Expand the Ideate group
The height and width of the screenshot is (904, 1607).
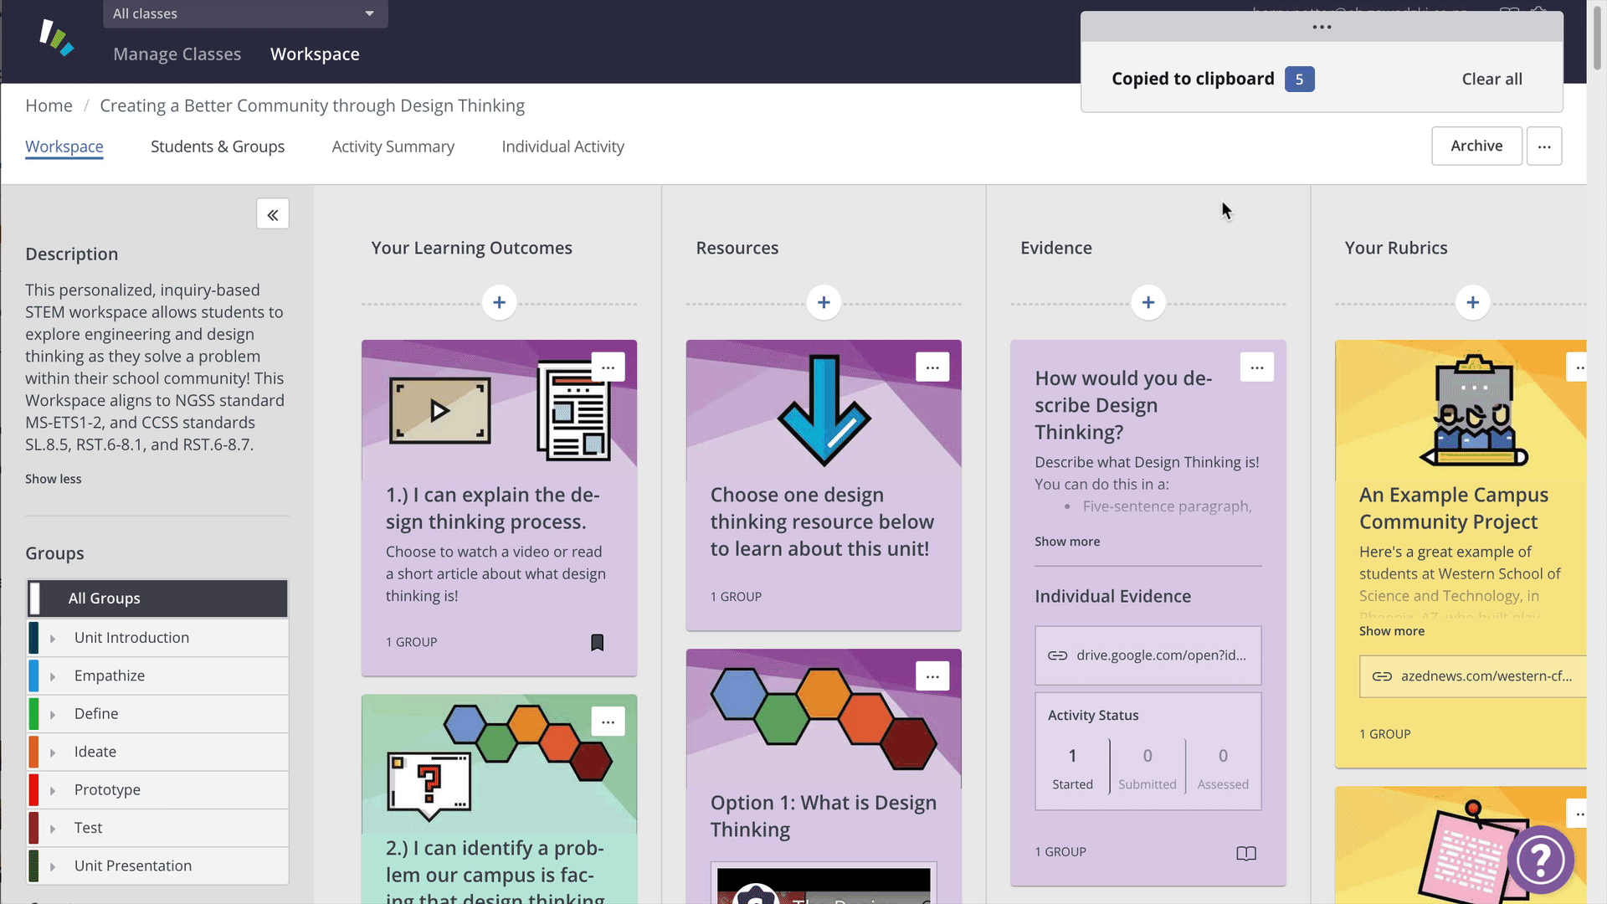53,752
